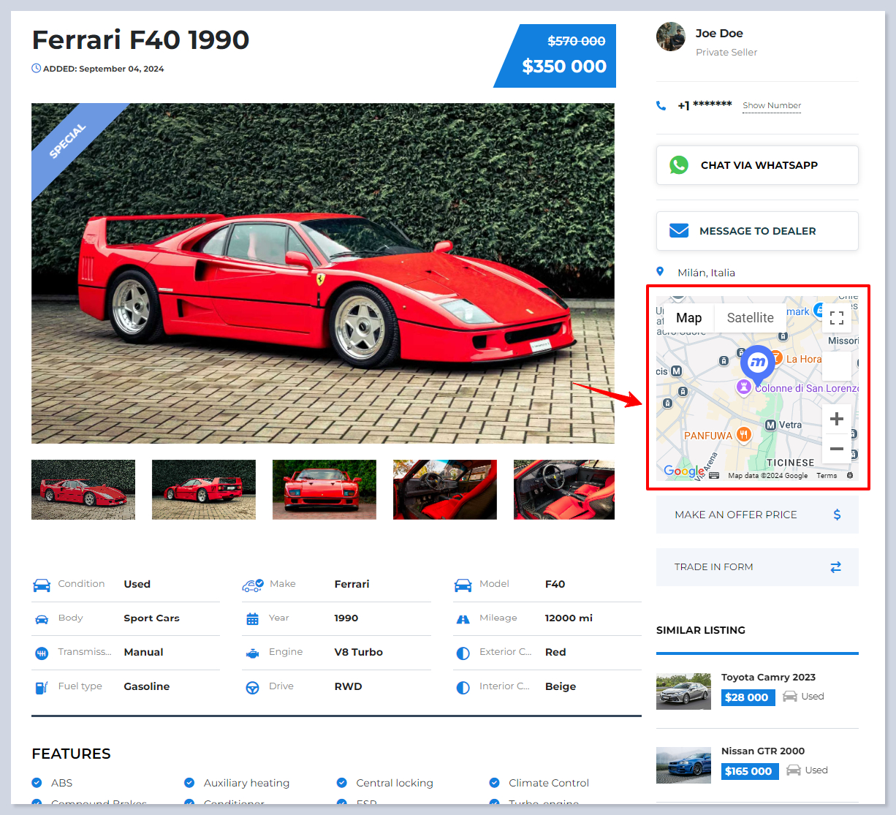896x815 pixels.
Task: Select the Ferrari front view thumbnail
Action: pos(324,490)
